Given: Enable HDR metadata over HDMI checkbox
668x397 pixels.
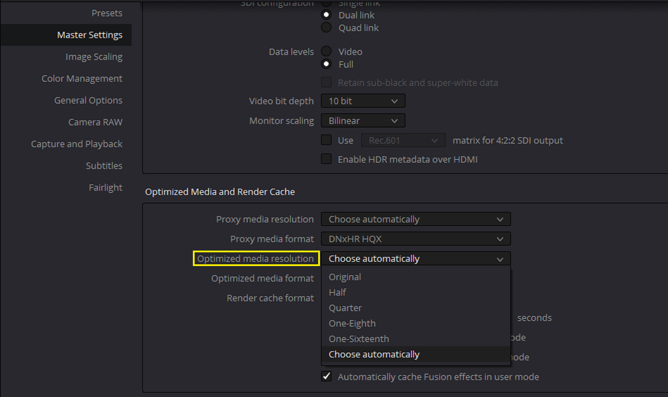Looking at the screenshot, I should [326, 159].
